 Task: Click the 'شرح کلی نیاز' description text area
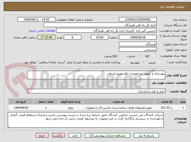(96, 75)
